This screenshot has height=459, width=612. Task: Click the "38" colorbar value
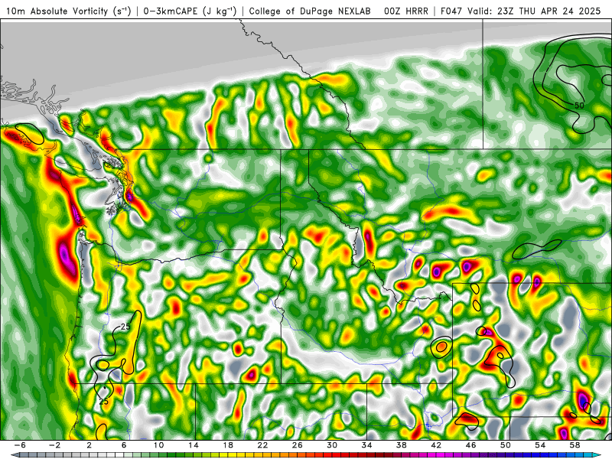401,445
